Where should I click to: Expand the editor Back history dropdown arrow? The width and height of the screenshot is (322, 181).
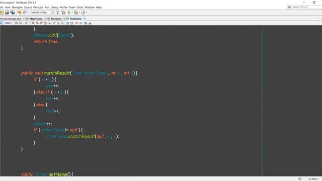[23, 23]
